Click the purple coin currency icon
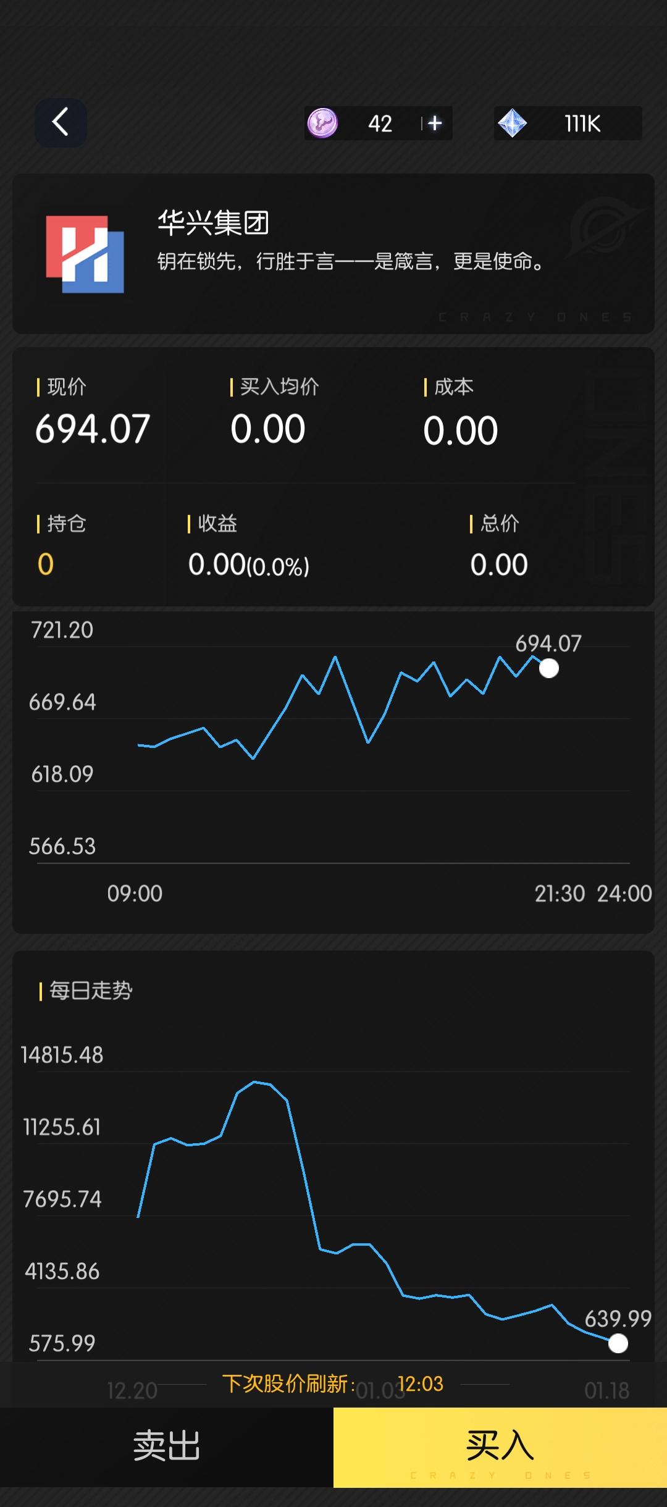 click(x=322, y=123)
